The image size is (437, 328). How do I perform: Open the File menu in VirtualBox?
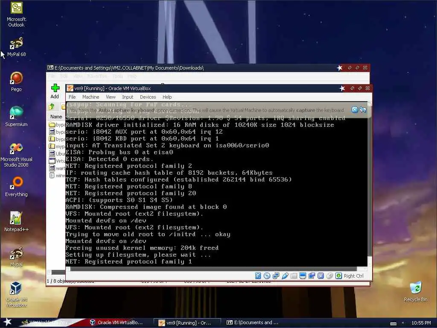(x=72, y=97)
